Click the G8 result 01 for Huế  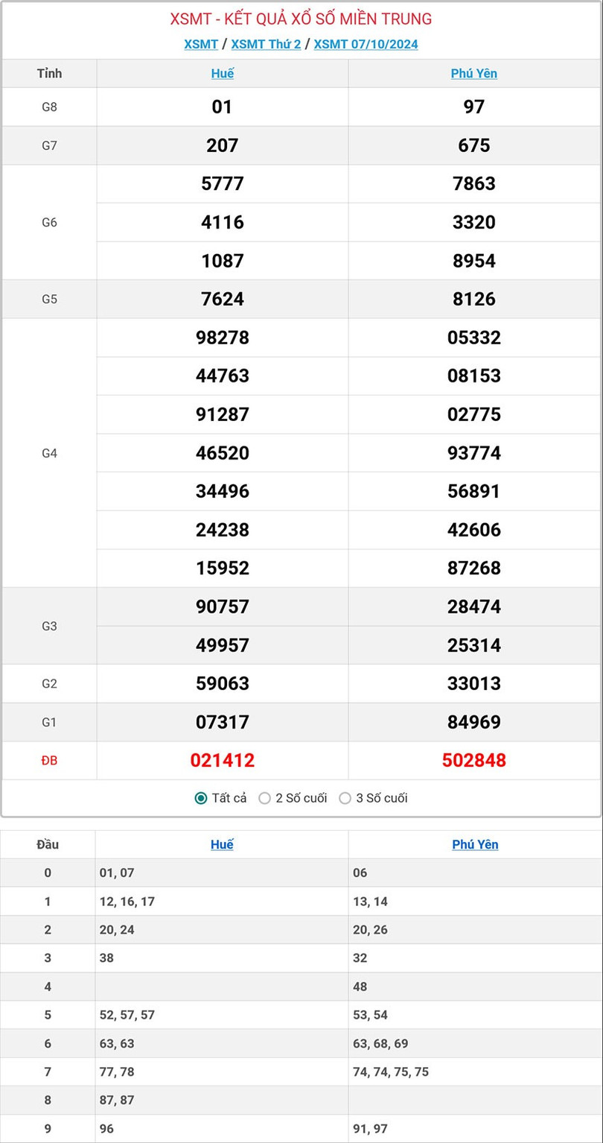tap(222, 107)
